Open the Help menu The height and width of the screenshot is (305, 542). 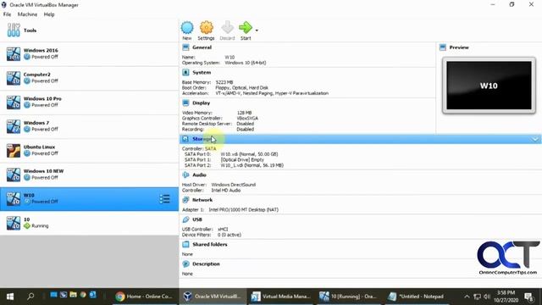[49, 14]
